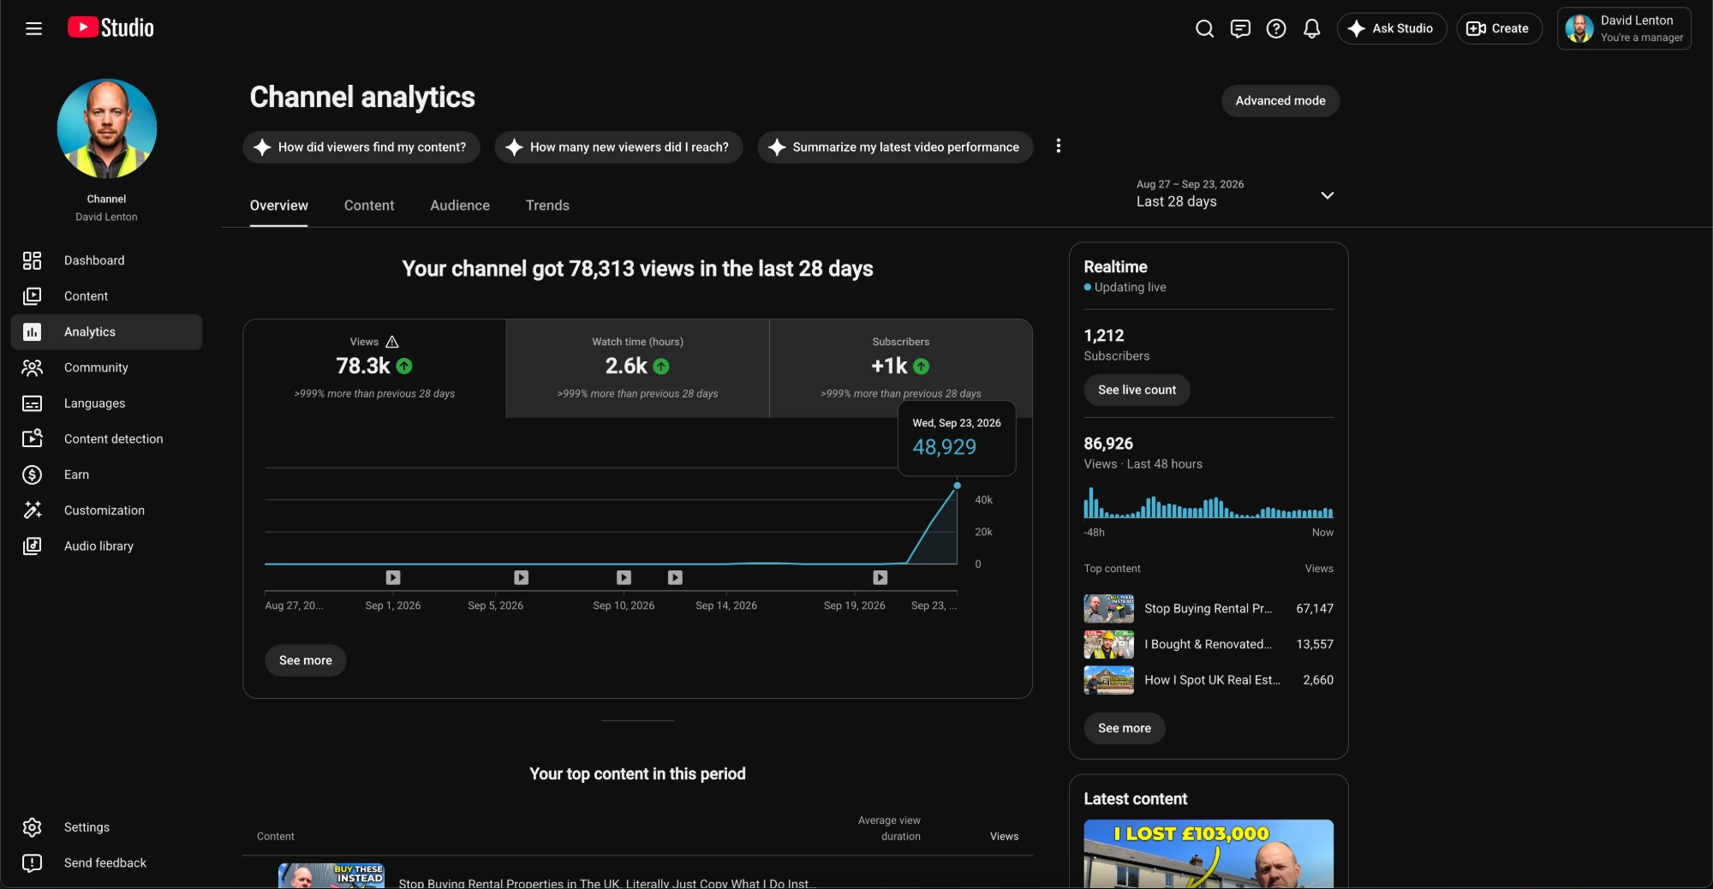Click the video marker near Sep 19

[x=880, y=578]
